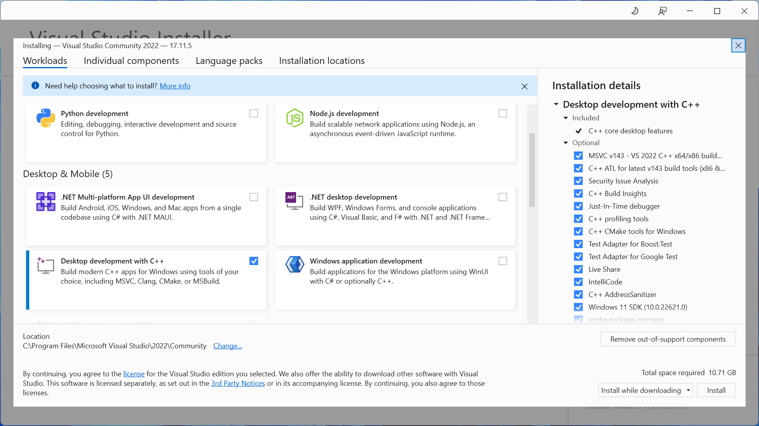The height and width of the screenshot is (426, 759).
Task: Collapse the Desktop development with C++ details
Action: [556, 105]
